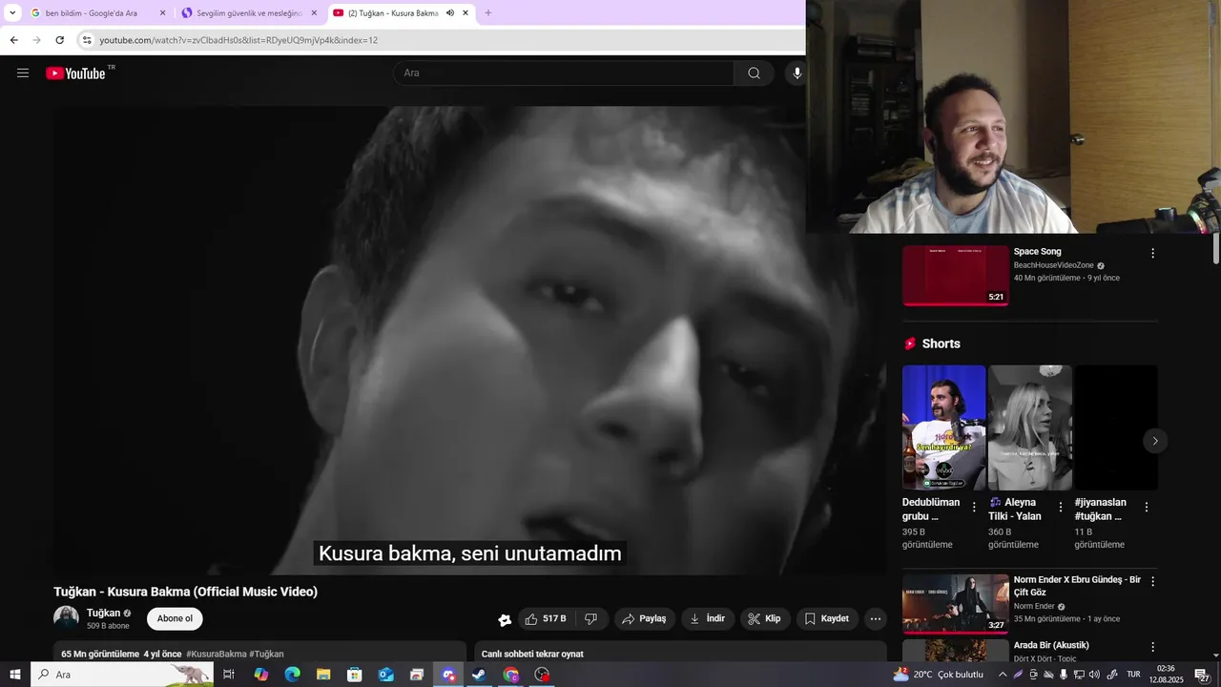This screenshot has height=687, width=1221.
Task: Subscribe with the Abone ol button
Action: coord(175,619)
